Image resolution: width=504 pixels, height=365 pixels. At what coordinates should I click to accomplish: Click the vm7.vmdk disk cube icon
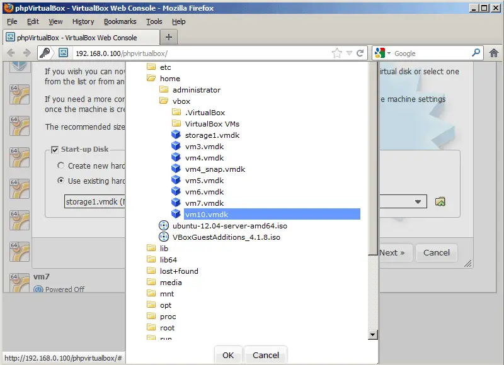(x=176, y=203)
